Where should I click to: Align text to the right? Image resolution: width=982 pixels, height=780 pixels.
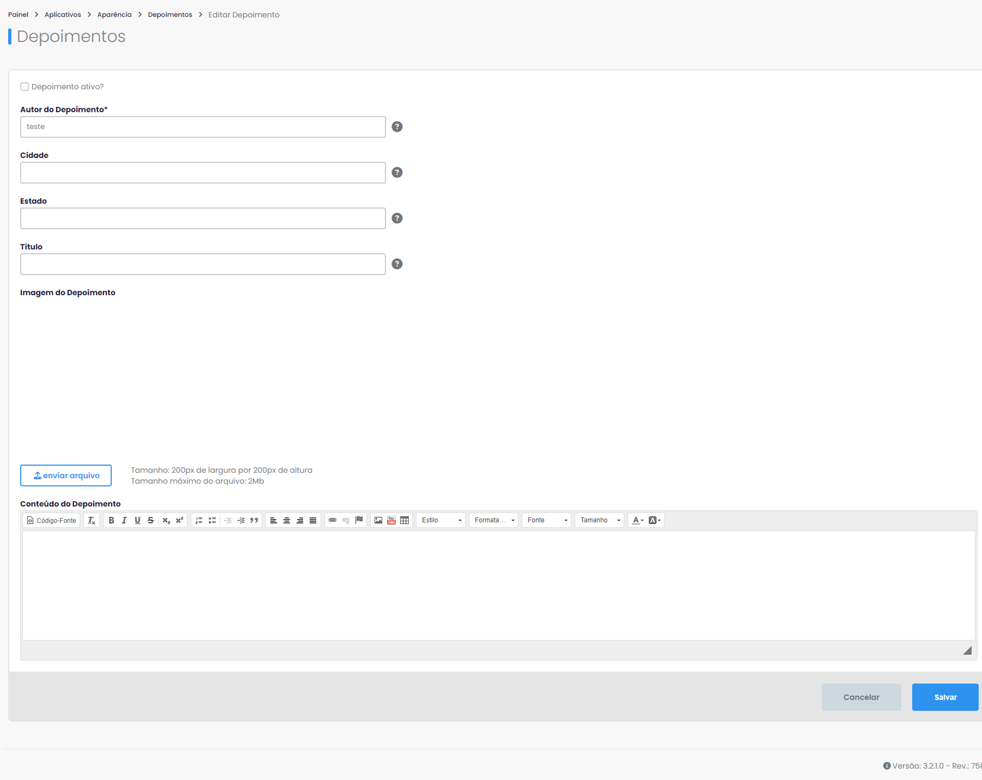point(300,520)
